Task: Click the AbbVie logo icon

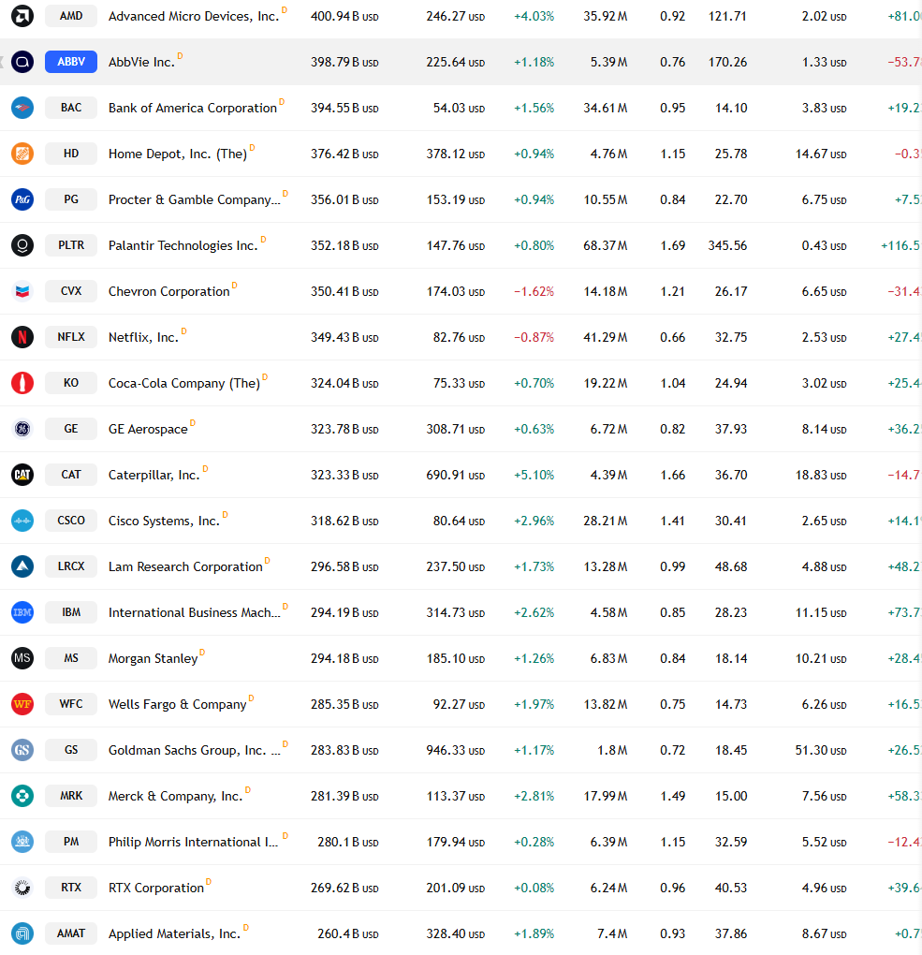Action: tap(22, 62)
